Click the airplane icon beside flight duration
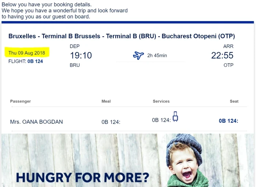 coord(139,56)
